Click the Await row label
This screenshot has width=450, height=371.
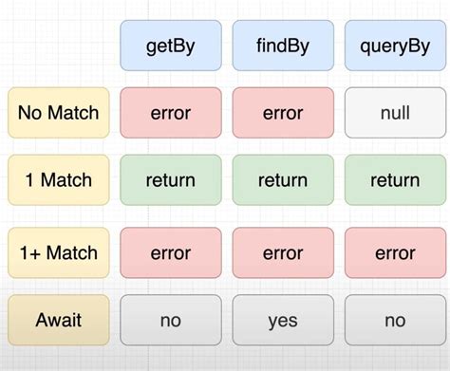click(x=59, y=320)
